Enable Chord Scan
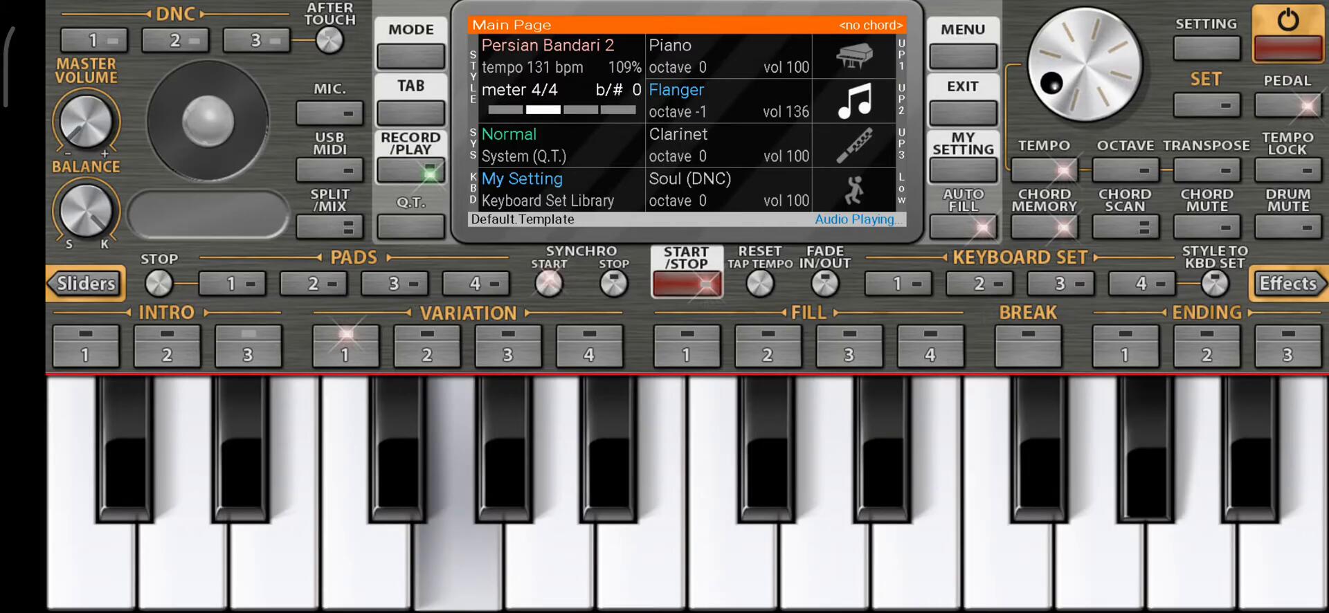Image resolution: width=1329 pixels, height=613 pixels. (x=1125, y=226)
